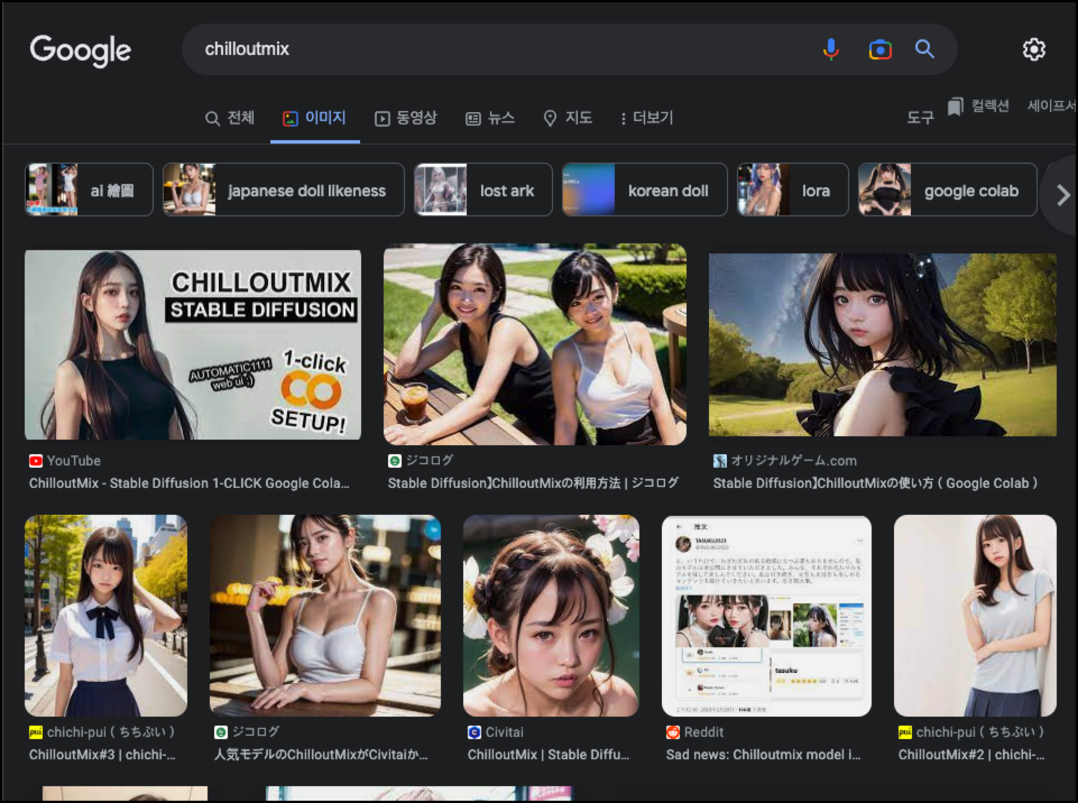Screen dimensions: 1078x803
Task: Switch to the 동영상 tab
Action: [x=406, y=118]
